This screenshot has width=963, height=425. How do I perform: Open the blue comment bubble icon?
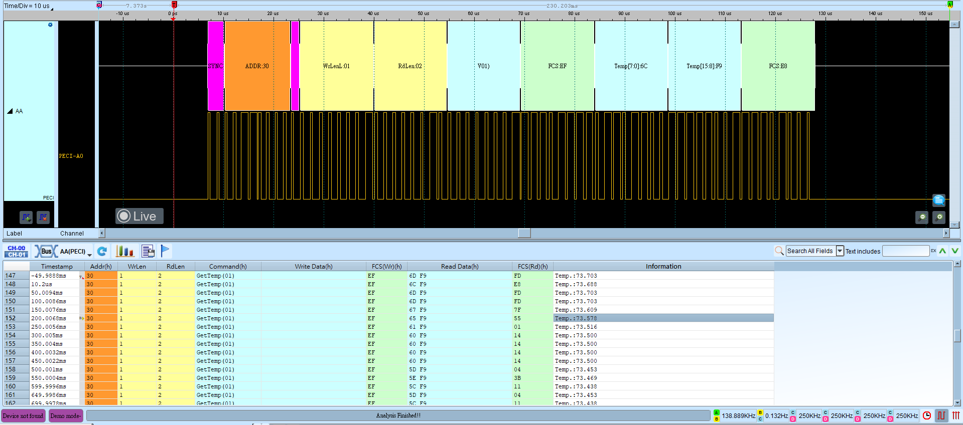coord(939,200)
